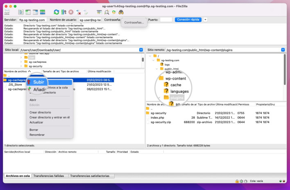Click the Sitio remoto path field

click(223, 50)
